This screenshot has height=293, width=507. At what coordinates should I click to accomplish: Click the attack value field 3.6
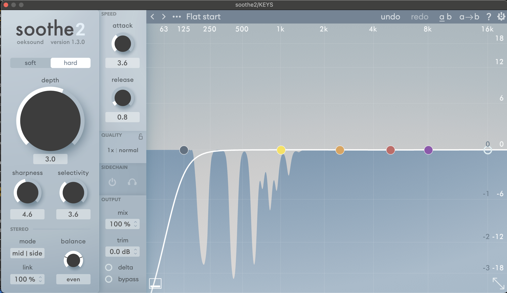[123, 63]
